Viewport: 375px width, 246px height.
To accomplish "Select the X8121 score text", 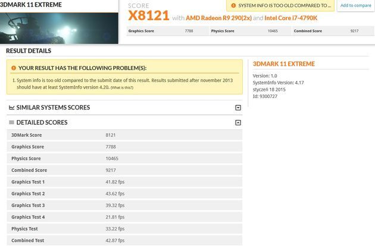I will pos(149,15).
